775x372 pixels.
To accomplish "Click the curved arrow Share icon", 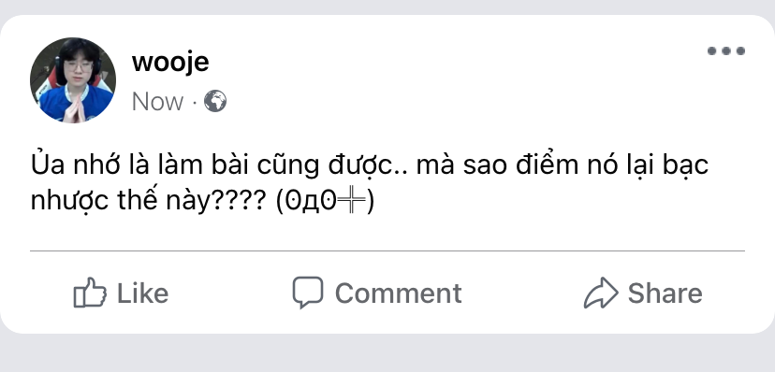I will pos(601,293).
